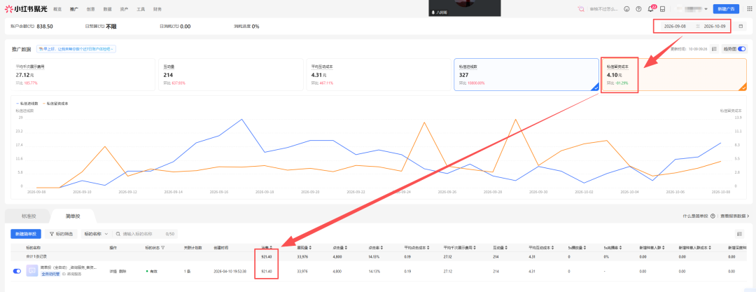Select the 互动量 214 metric card
The image size is (756, 292).
[230, 74]
